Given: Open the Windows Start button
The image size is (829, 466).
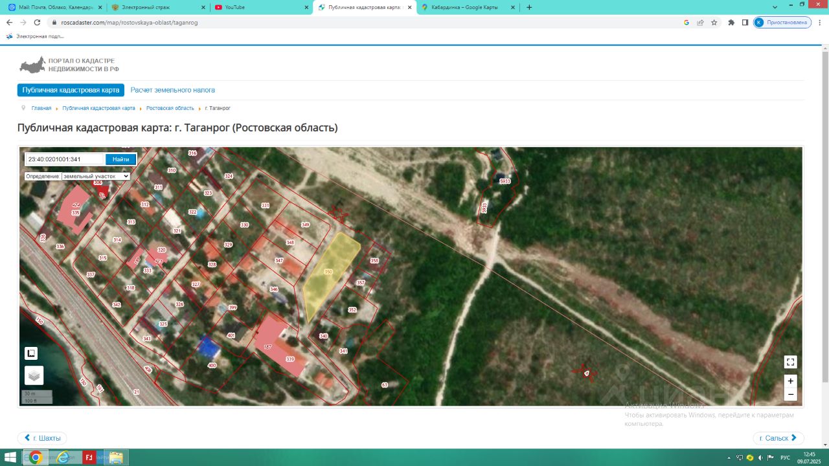Looking at the screenshot, I should 11,458.
